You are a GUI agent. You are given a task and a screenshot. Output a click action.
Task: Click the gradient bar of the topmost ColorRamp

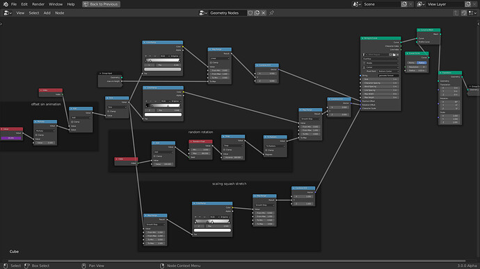(163, 60)
